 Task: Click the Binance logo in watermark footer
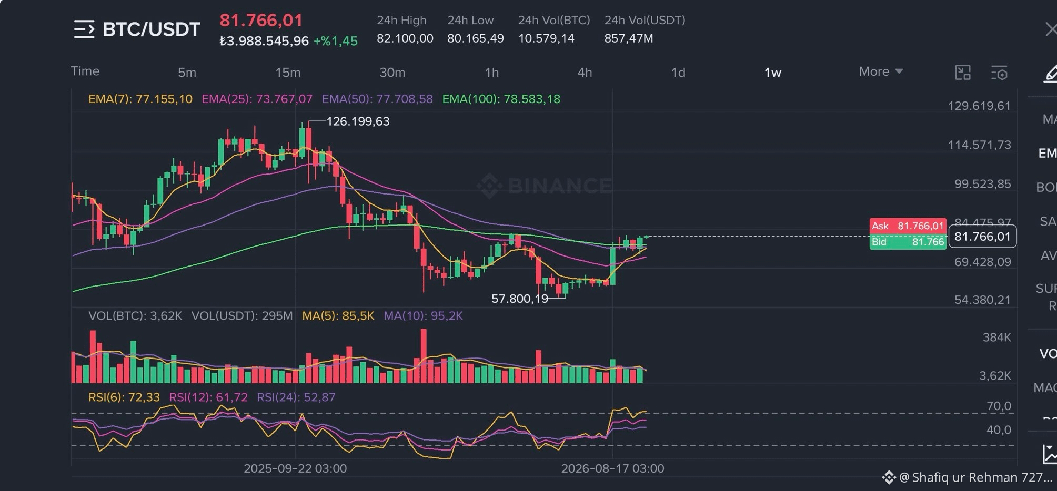point(889,477)
